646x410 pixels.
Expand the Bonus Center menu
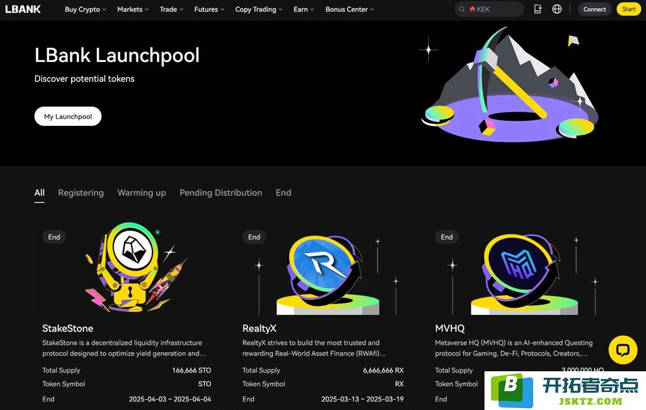pos(349,9)
